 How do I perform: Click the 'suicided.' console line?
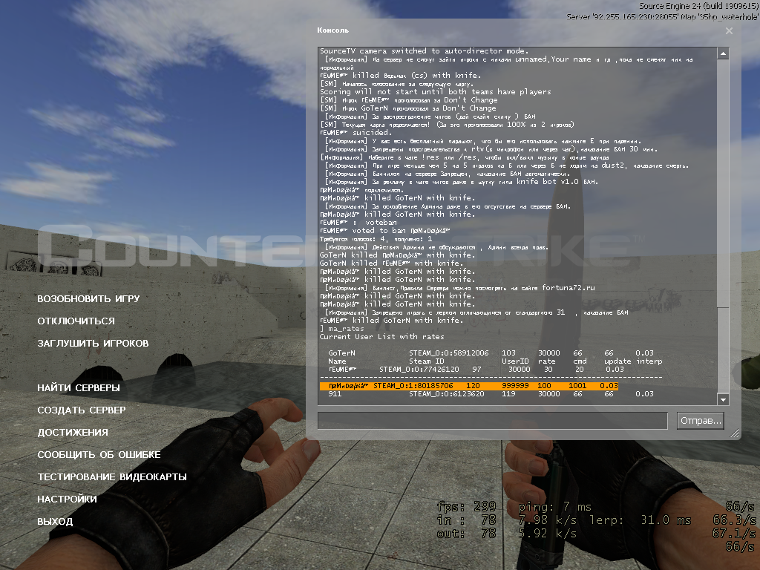point(356,132)
